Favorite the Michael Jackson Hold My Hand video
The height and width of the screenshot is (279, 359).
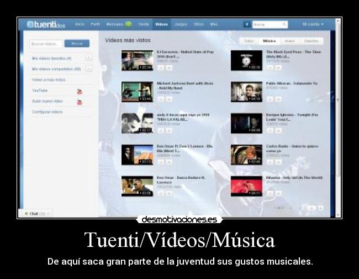coord(169,99)
